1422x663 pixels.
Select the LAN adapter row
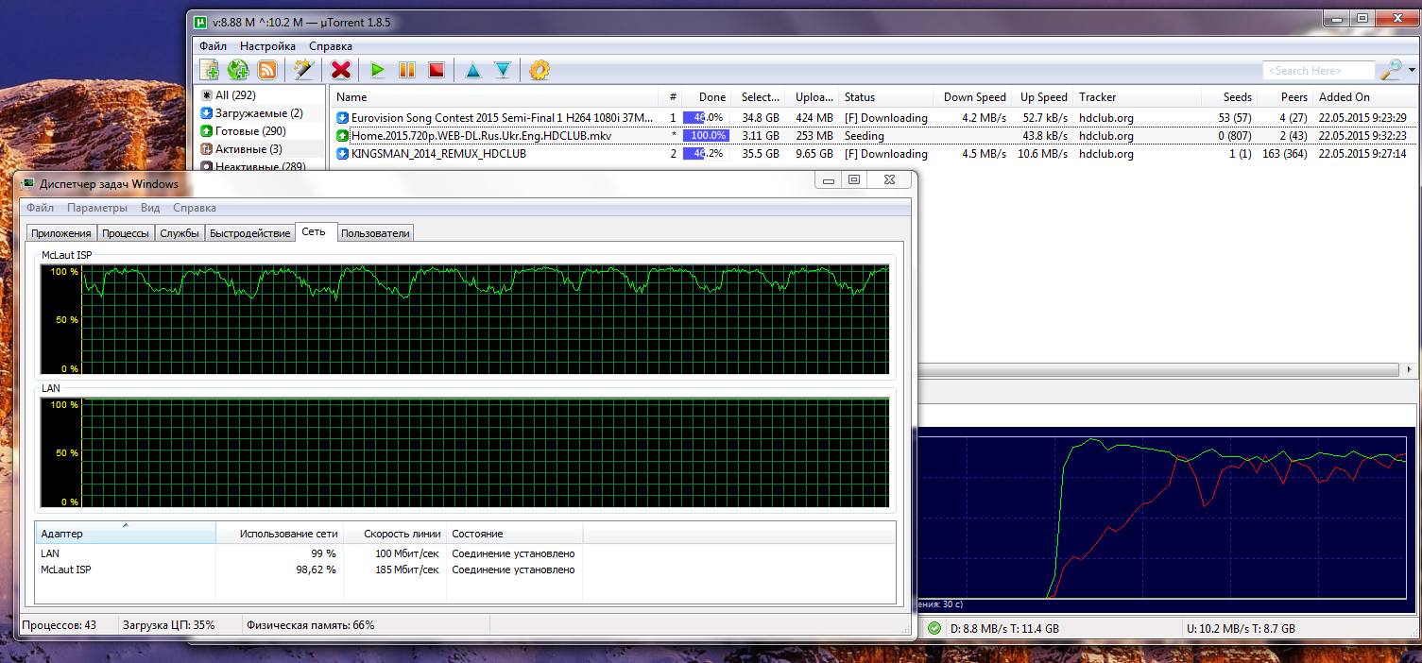click(465, 553)
